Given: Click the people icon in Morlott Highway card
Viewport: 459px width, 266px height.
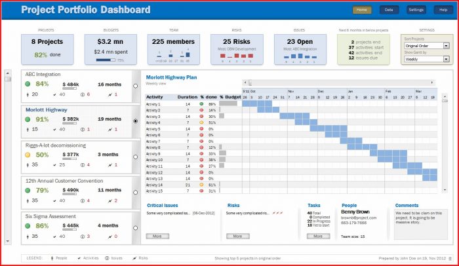Looking at the screenshot, I should tap(28, 129).
